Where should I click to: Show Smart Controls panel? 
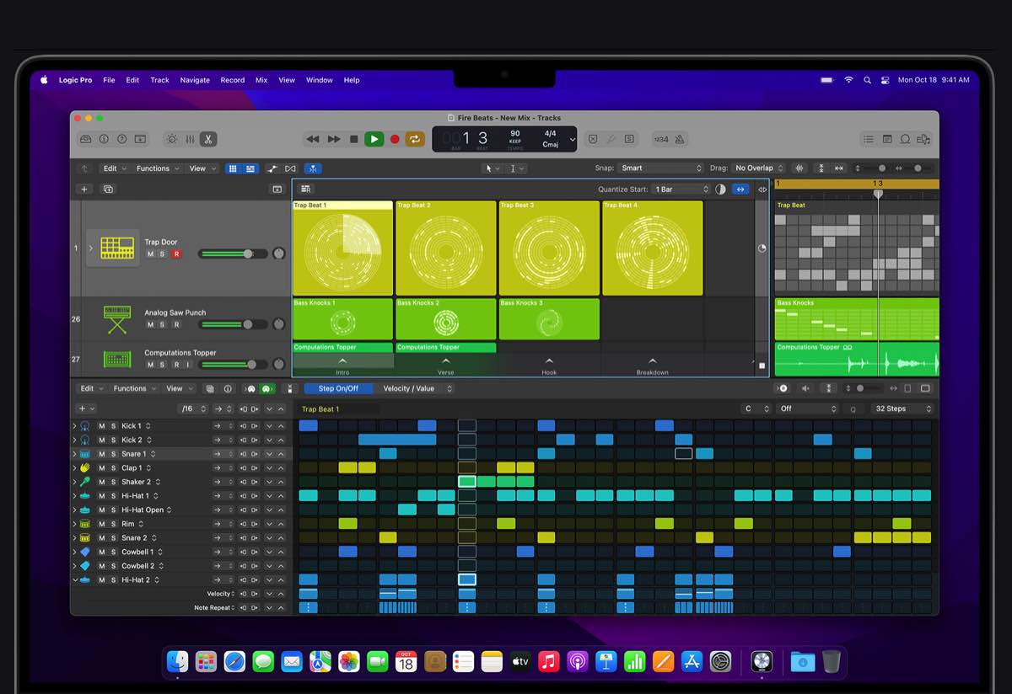tap(172, 139)
